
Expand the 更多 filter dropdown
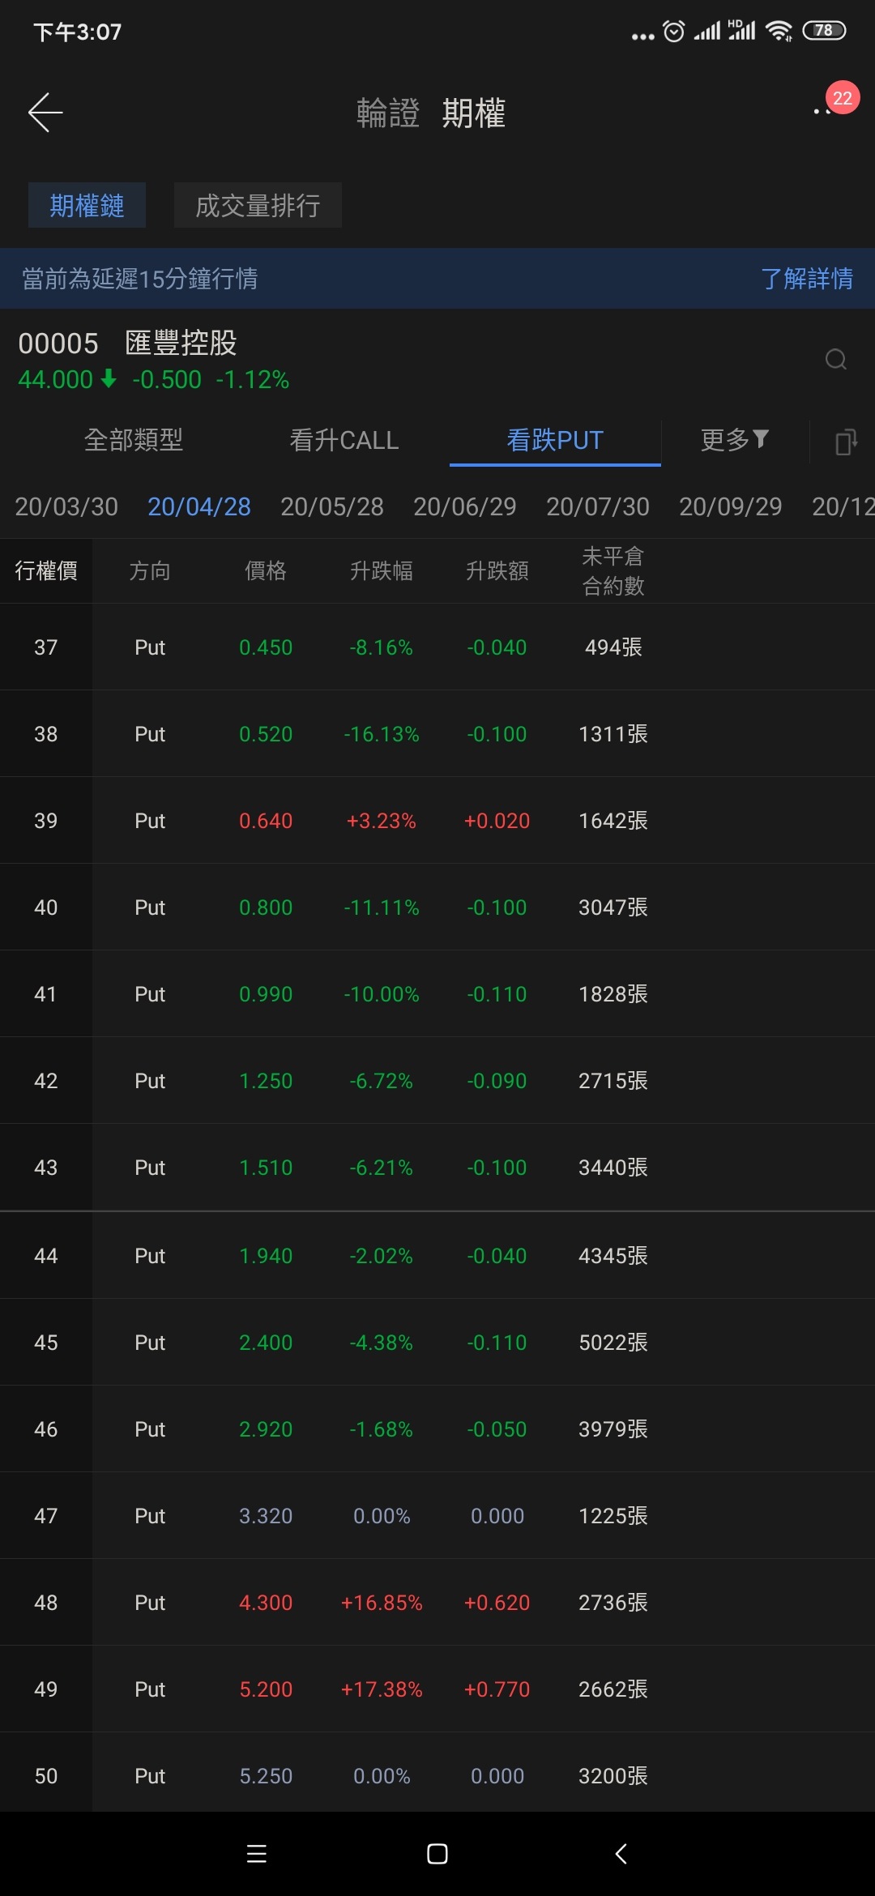coord(734,440)
